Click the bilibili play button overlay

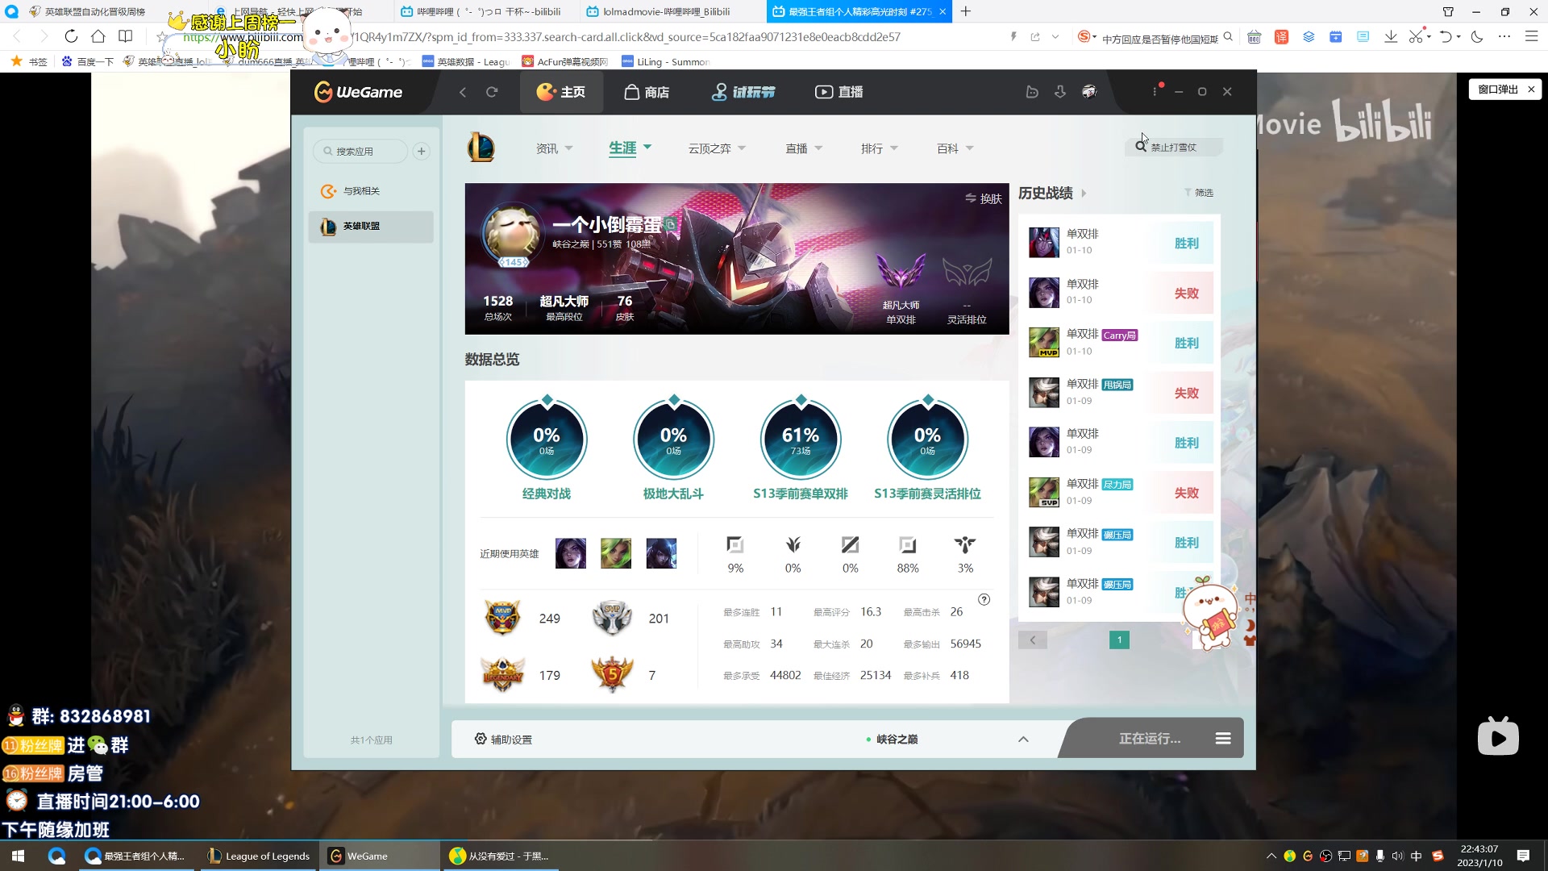[x=1498, y=736]
